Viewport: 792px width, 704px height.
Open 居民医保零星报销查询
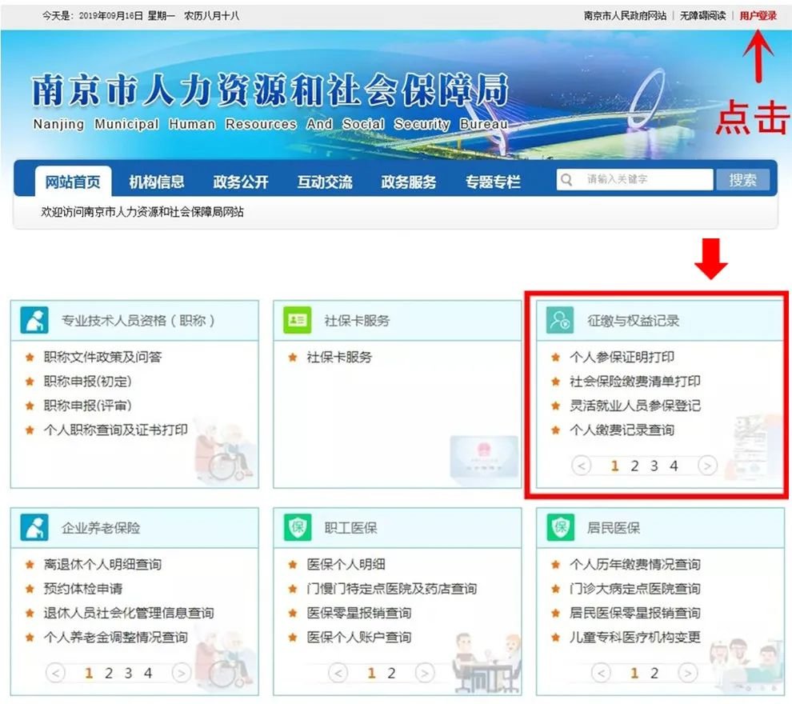[x=635, y=613]
